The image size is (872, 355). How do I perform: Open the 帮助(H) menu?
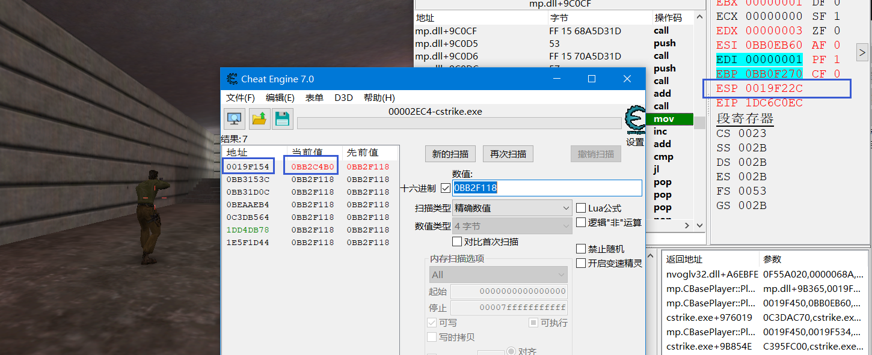[x=379, y=97]
